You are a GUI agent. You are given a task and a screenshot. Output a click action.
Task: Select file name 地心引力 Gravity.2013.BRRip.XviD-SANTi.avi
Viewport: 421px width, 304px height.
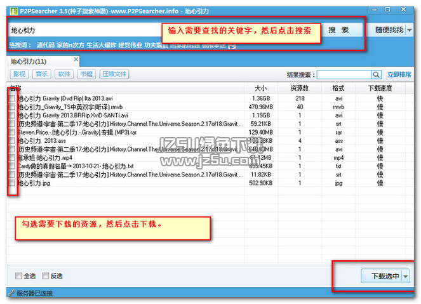coord(73,116)
